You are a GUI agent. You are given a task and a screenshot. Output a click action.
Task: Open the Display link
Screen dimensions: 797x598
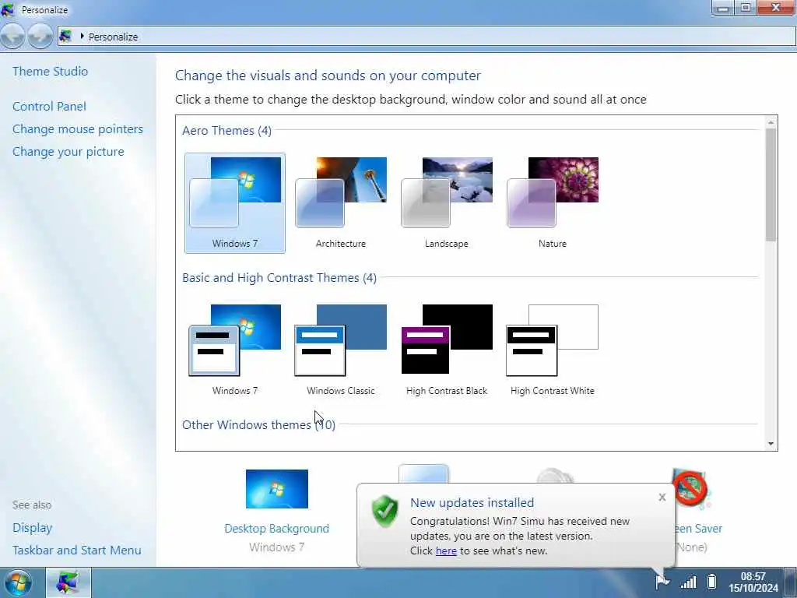33,528
